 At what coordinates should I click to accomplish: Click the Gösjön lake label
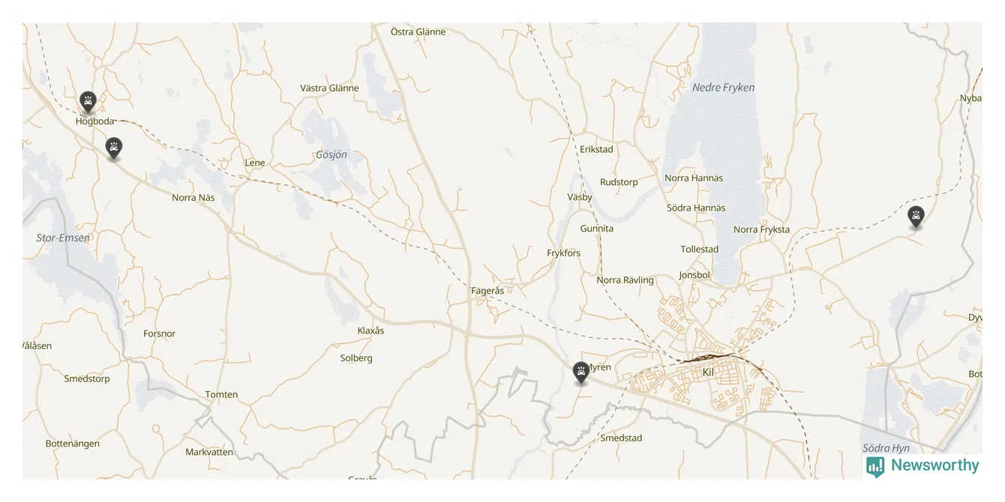click(331, 155)
